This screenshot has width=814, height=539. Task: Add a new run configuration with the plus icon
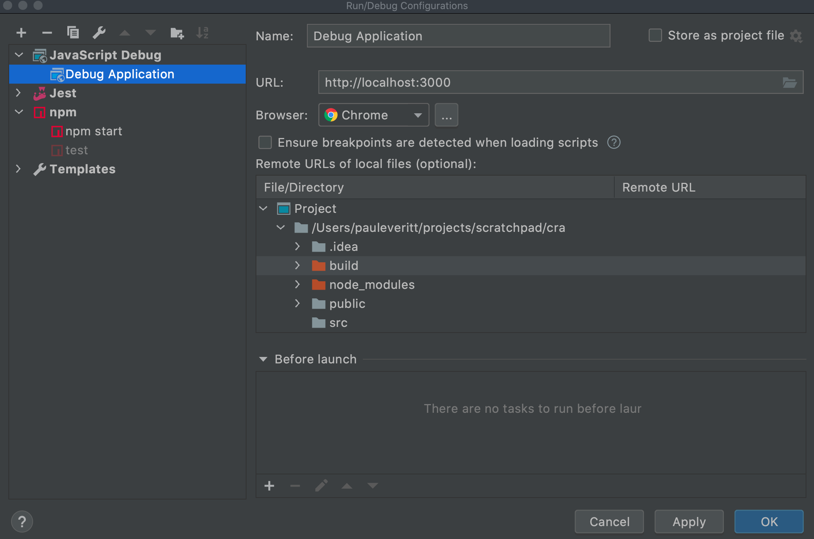tap(21, 33)
